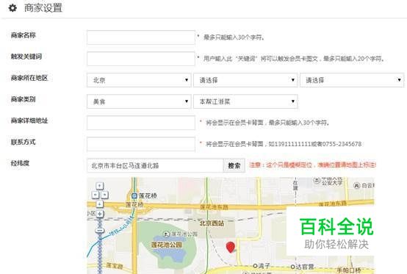Image resolution: width=407 pixels, height=274 pixels.
Task: Click the 商家详细地址 input field
Action: (x=141, y=123)
